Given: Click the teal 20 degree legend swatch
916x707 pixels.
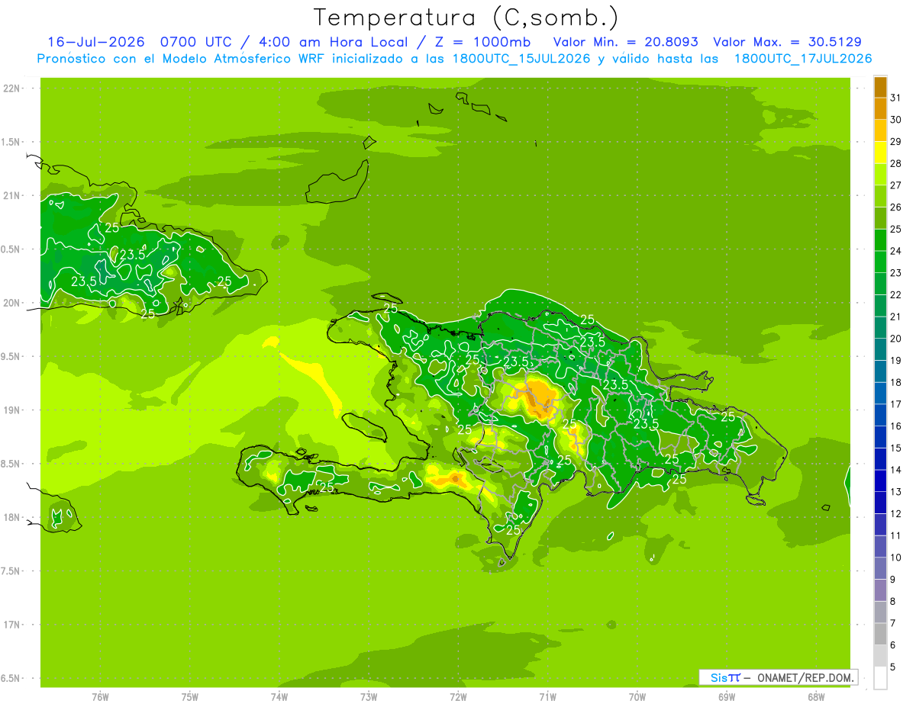Looking at the screenshot, I should (880, 327).
